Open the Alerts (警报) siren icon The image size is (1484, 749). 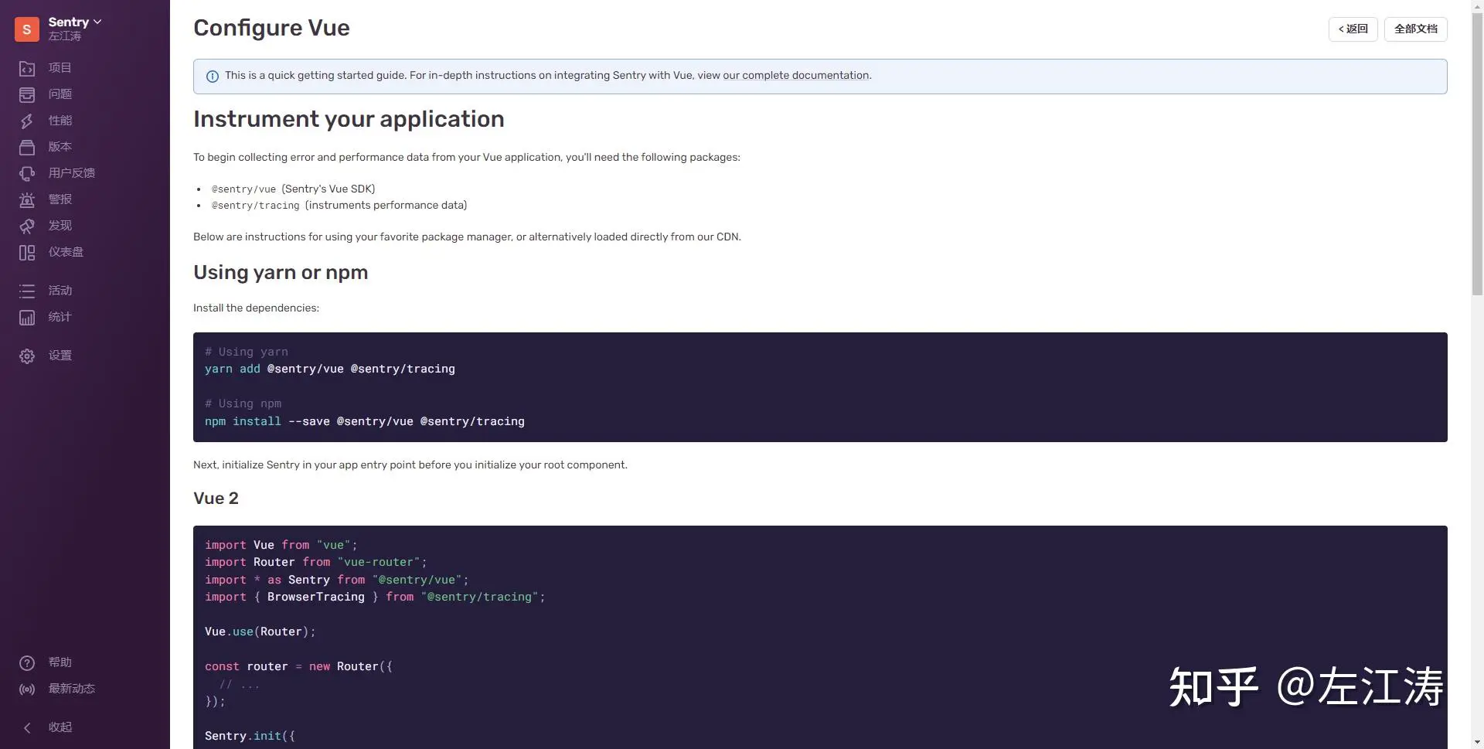(x=27, y=200)
